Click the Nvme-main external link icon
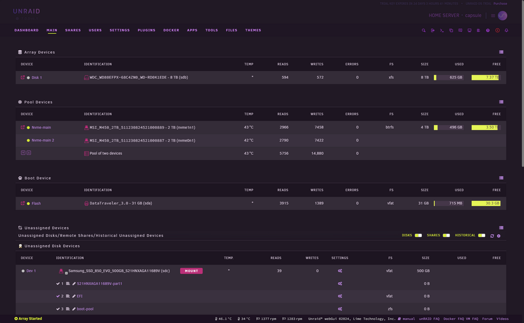Image resolution: width=524 pixels, height=323 pixels. click(23, 128)
